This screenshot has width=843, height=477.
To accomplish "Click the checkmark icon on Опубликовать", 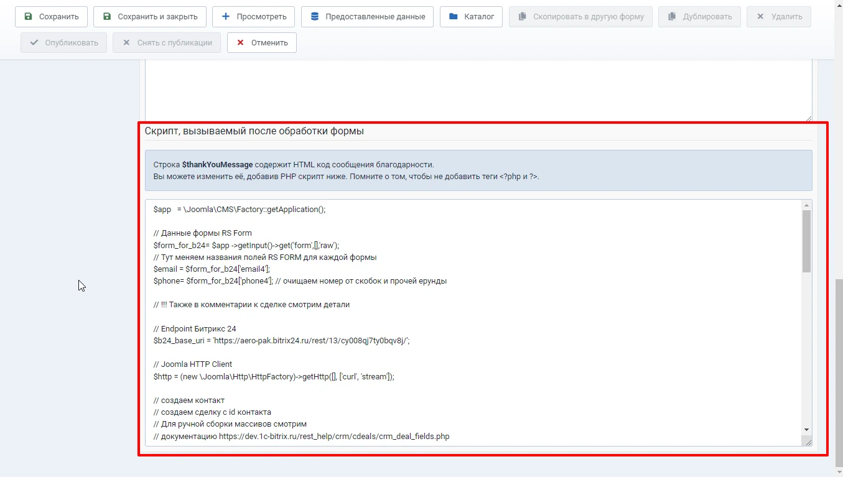I will coord(34,43).
